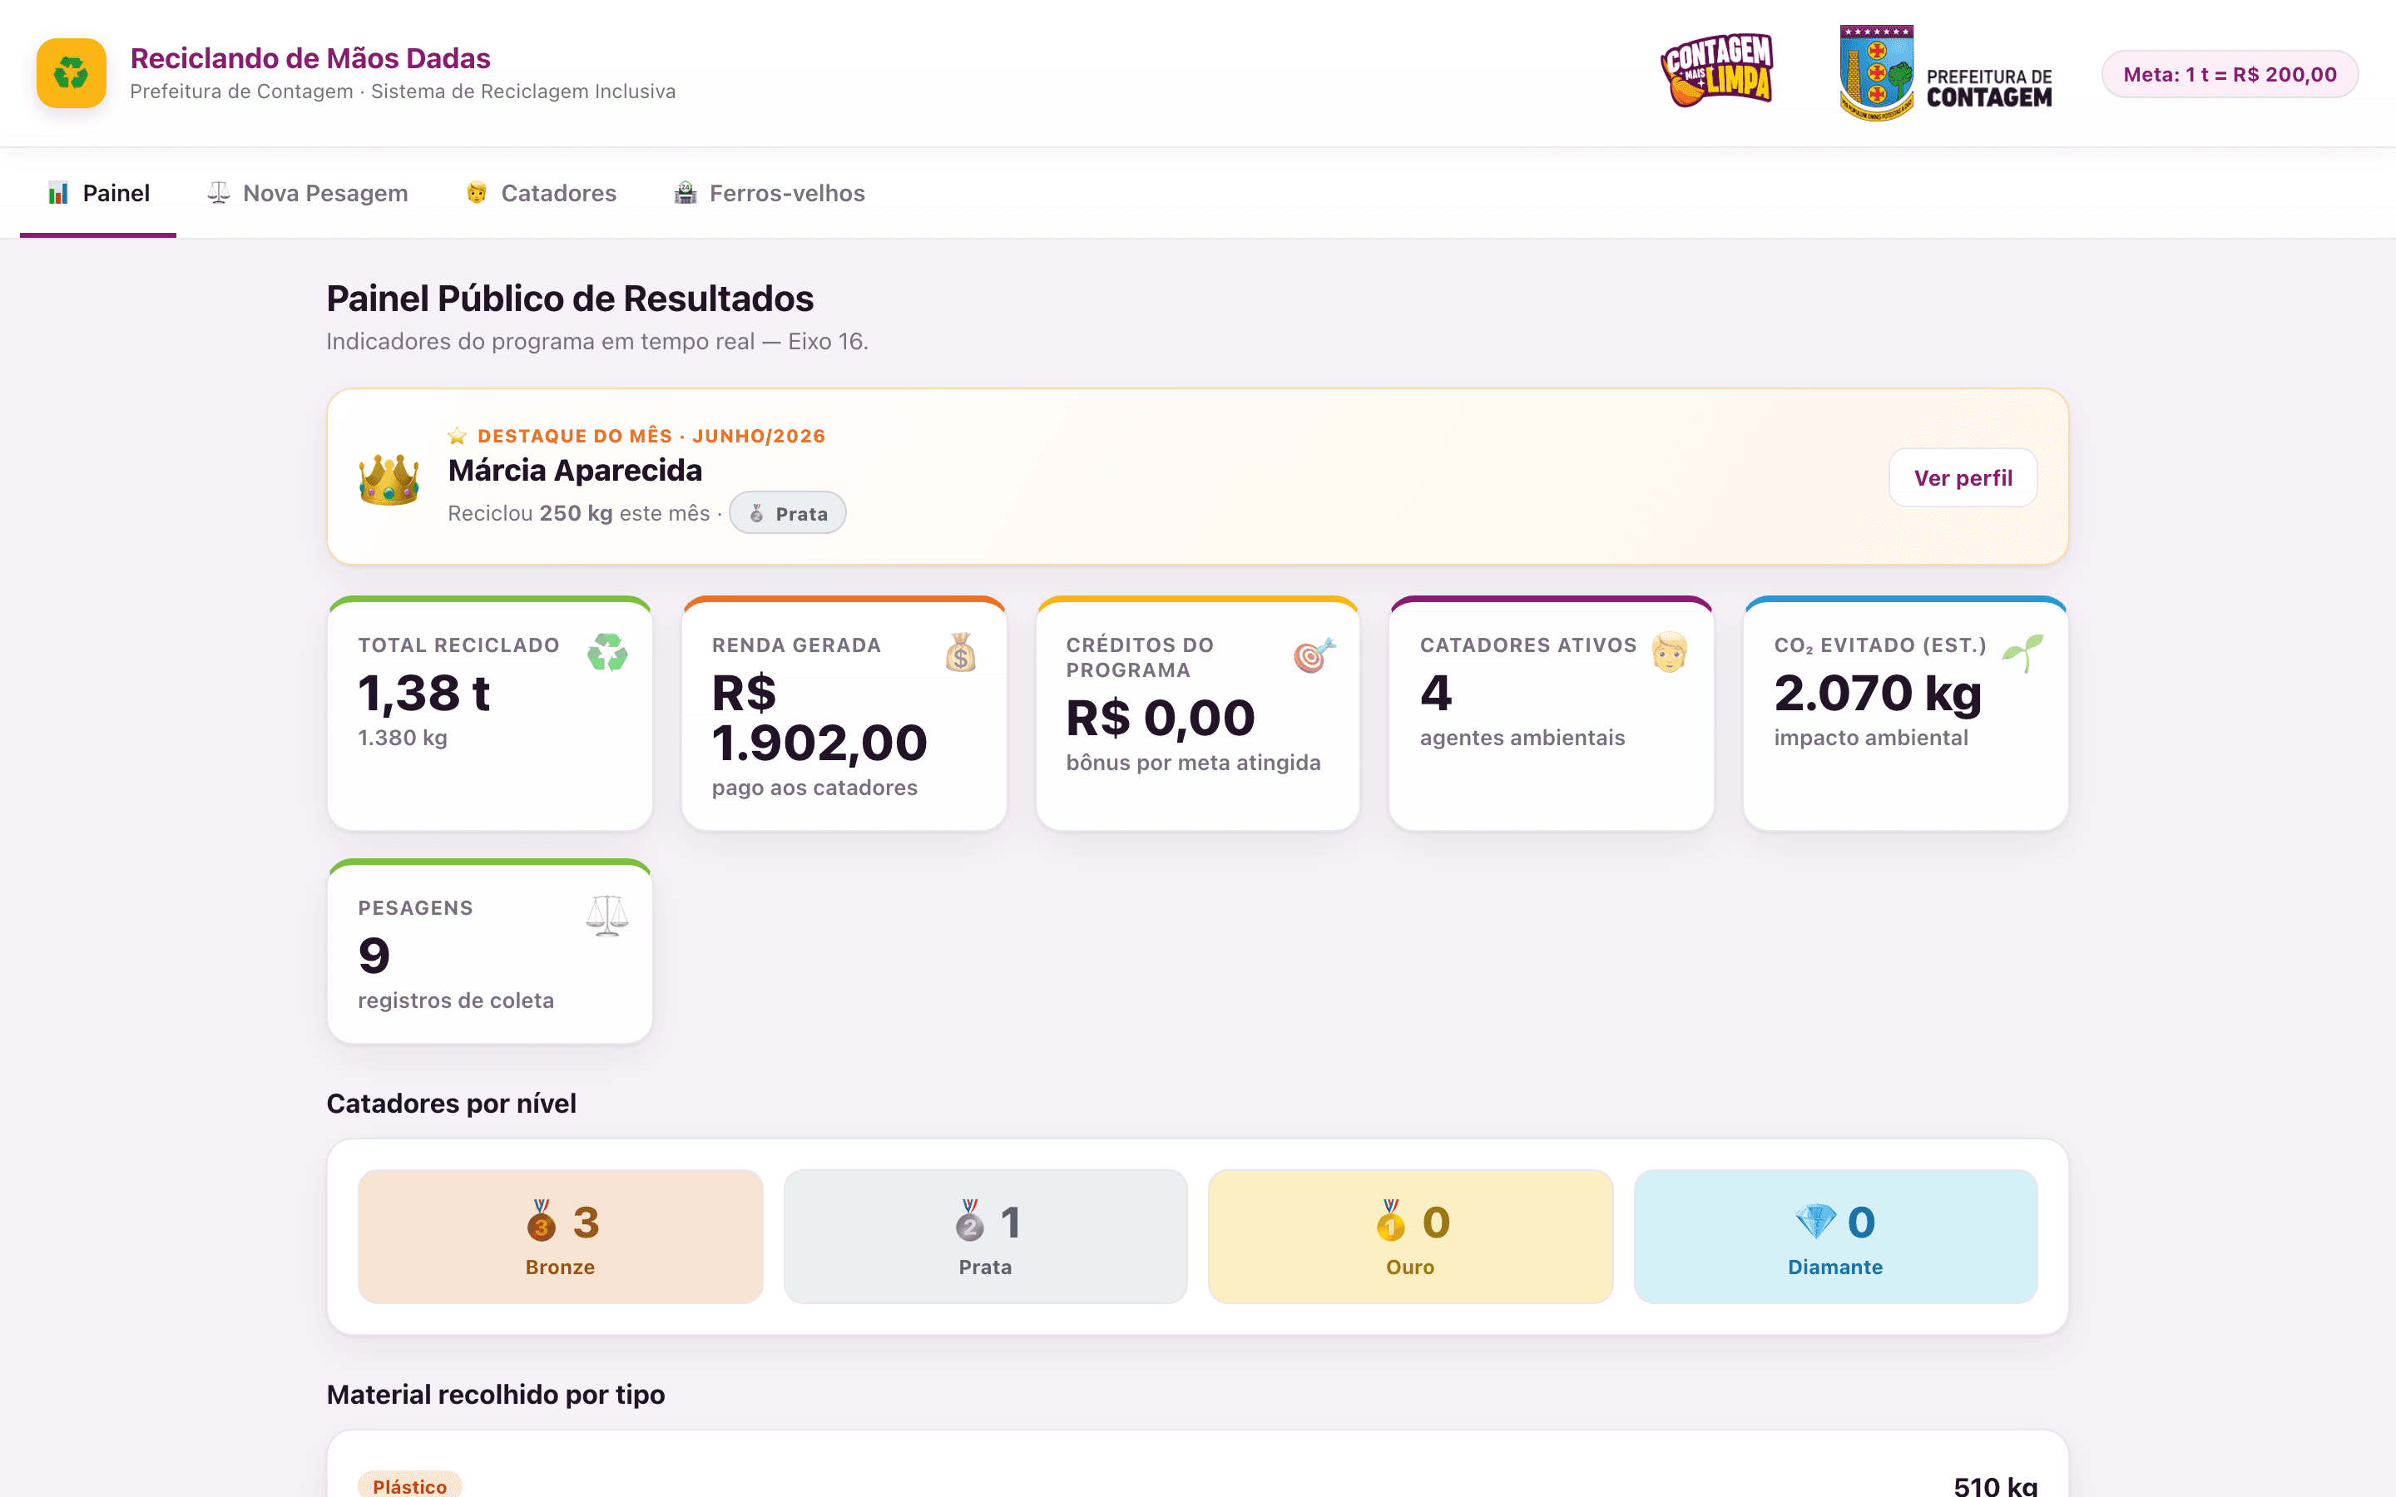
Task: Click the target icon in Créditos do Programa
Action: click(x=1314, y=654)
